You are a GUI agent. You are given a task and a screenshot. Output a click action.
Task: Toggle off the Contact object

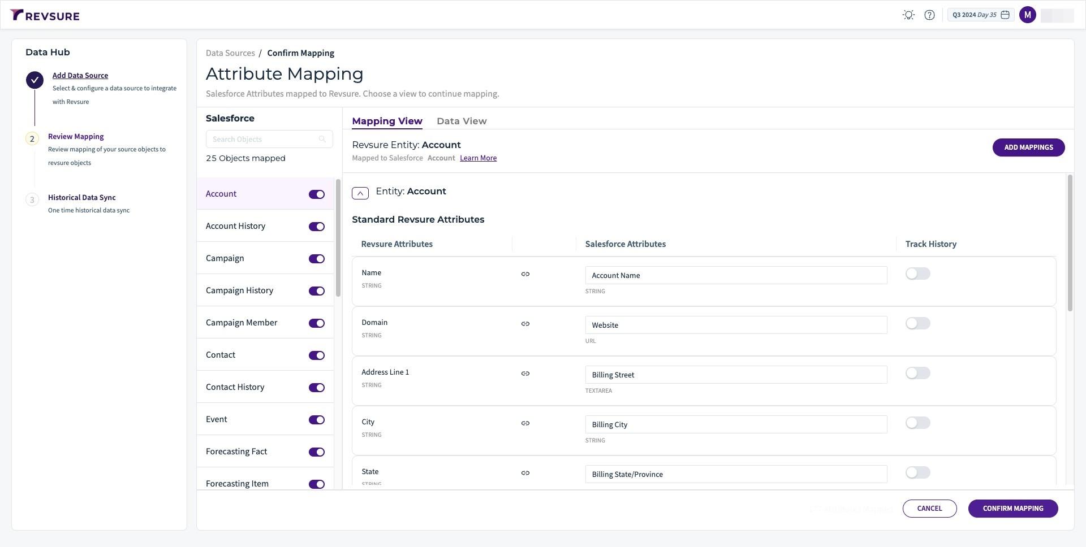click(x=317, y=355)
